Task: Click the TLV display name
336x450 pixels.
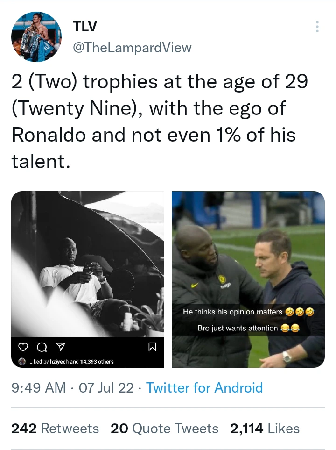Action: [85, 27]
